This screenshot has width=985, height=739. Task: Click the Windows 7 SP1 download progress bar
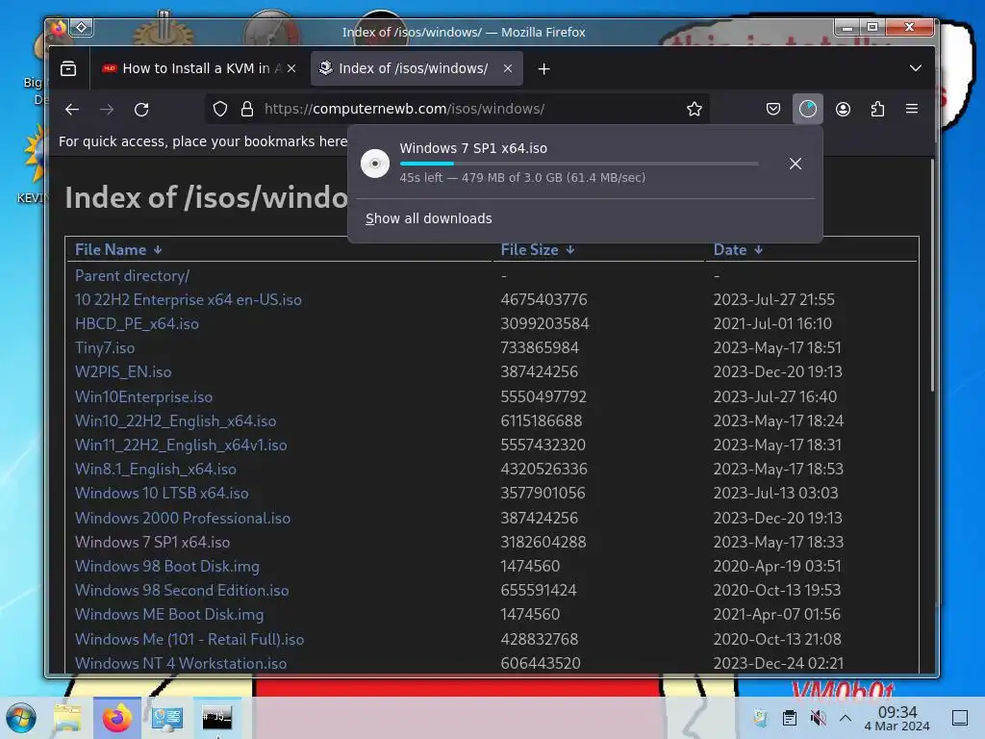(579, 164)
